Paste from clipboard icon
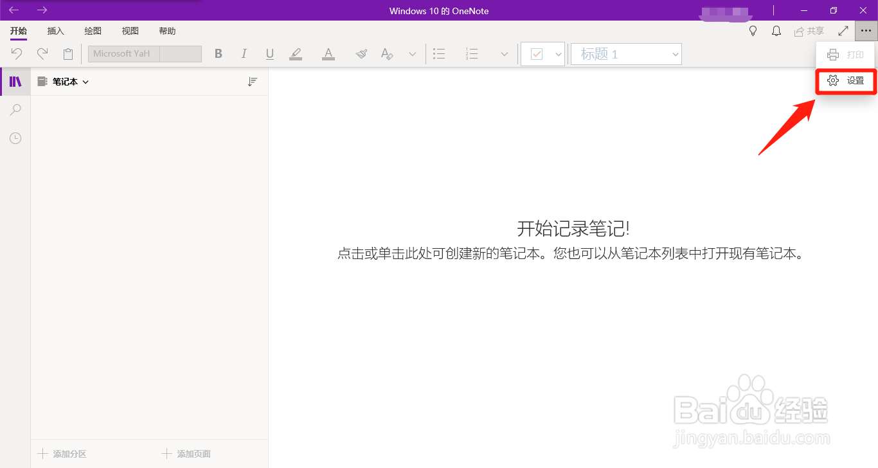Viewport: 878px width, 468px height. click(x=68, y=54)
